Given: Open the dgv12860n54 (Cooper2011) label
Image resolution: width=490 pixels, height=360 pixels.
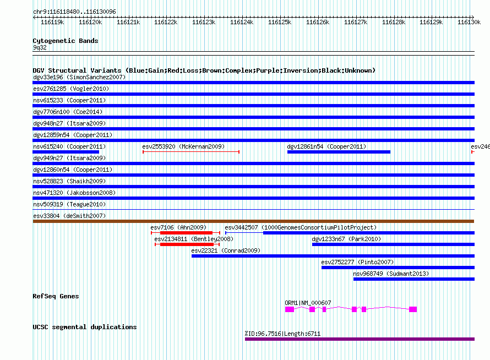Looking at the screenshot, I should (x=73, y=170).
